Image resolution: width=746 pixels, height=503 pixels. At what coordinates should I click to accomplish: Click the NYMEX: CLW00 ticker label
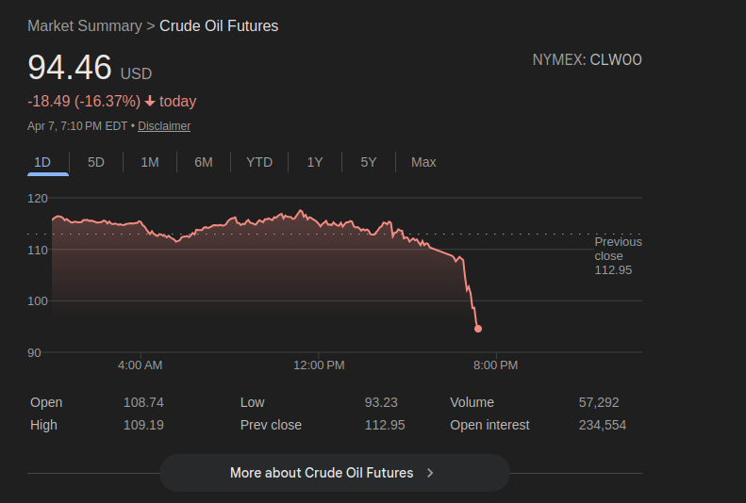pyautogui.click(x=587, y=60)
